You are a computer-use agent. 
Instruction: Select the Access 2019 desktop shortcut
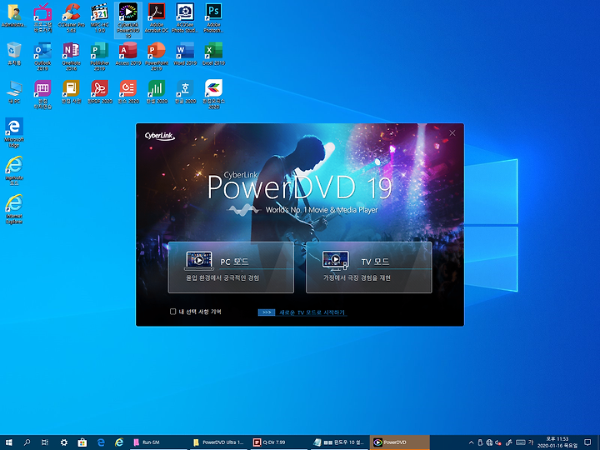[x=128, y=54]
